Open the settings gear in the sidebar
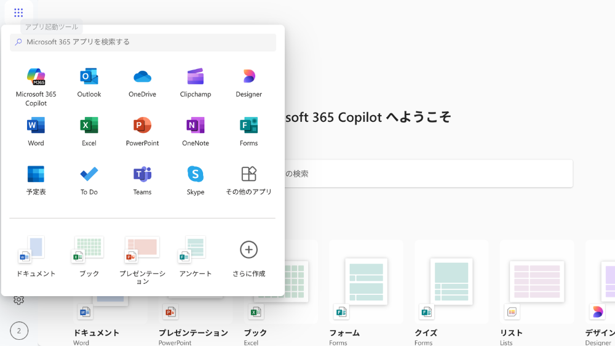 [x=18, y=300]
